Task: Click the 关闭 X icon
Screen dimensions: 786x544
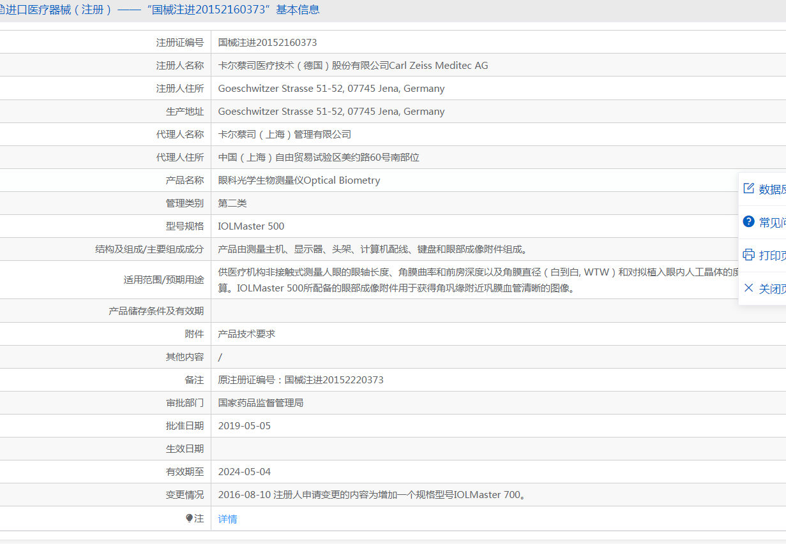Action: coord(749,288)
